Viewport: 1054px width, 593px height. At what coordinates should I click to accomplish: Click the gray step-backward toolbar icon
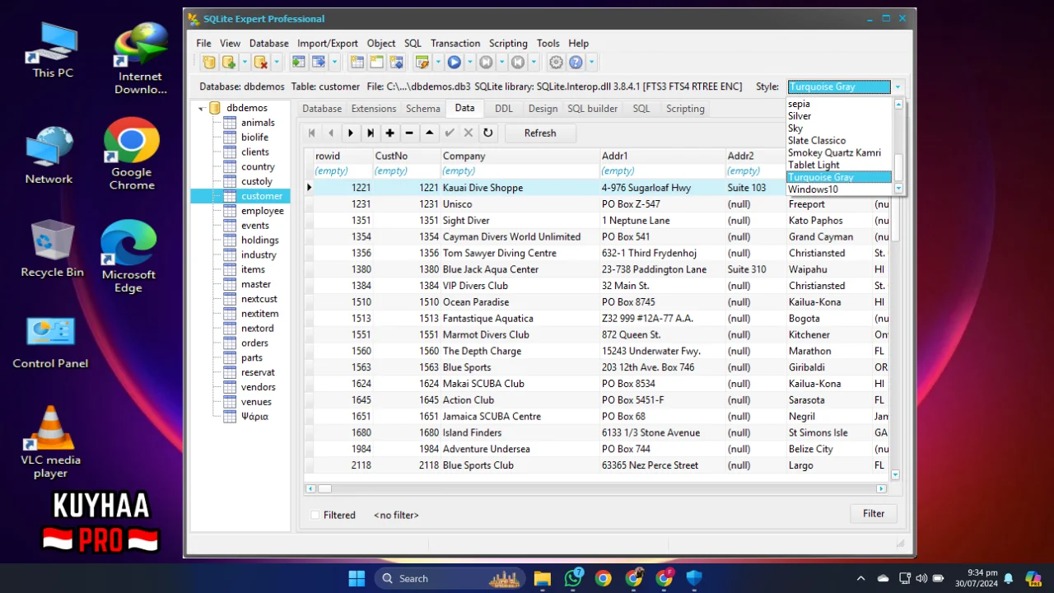tap(517, 63)
